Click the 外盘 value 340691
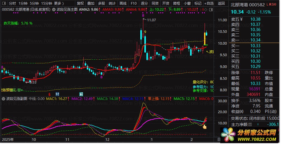Viewport: 281px width, 144px height. tap(253, 94)
